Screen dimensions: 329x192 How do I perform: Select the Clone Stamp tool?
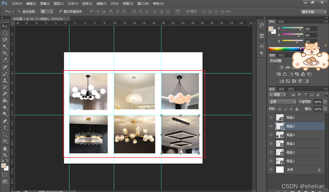5,80
